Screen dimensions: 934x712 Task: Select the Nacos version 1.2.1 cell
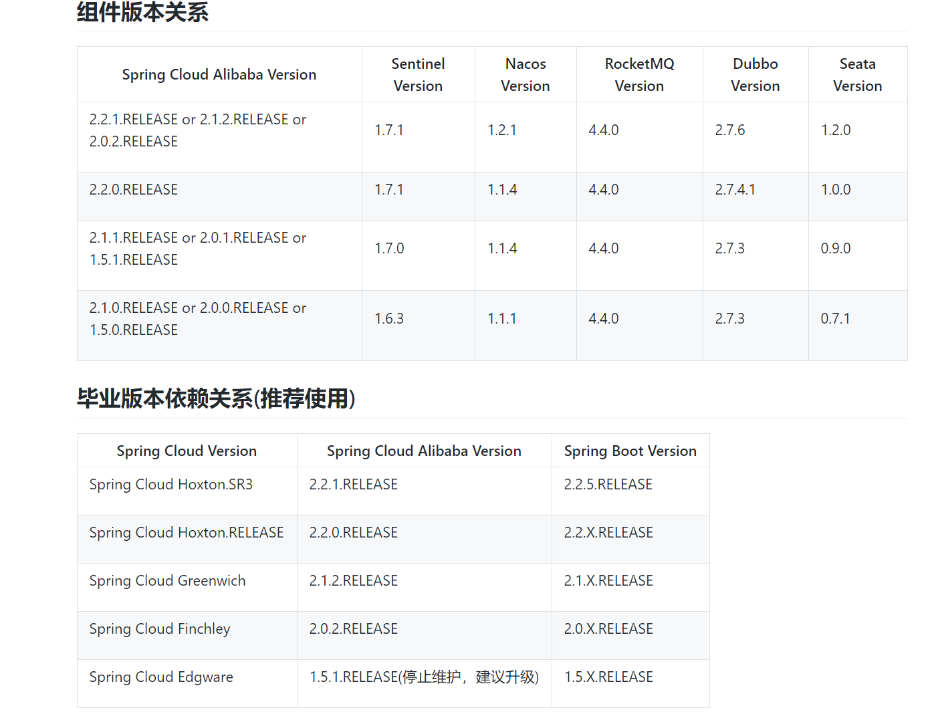[x=502, y=130]
